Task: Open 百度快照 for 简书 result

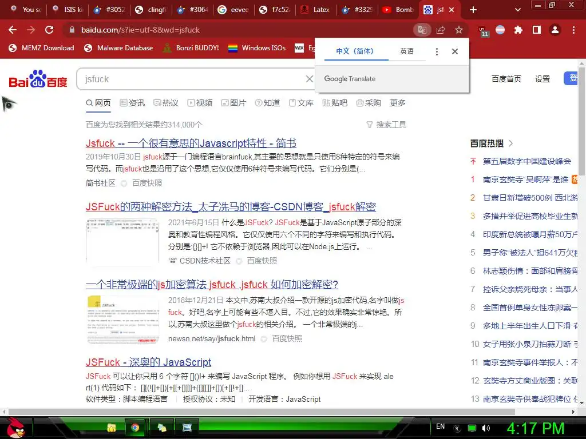Action: pyautogui.click(x=147, y=183)
